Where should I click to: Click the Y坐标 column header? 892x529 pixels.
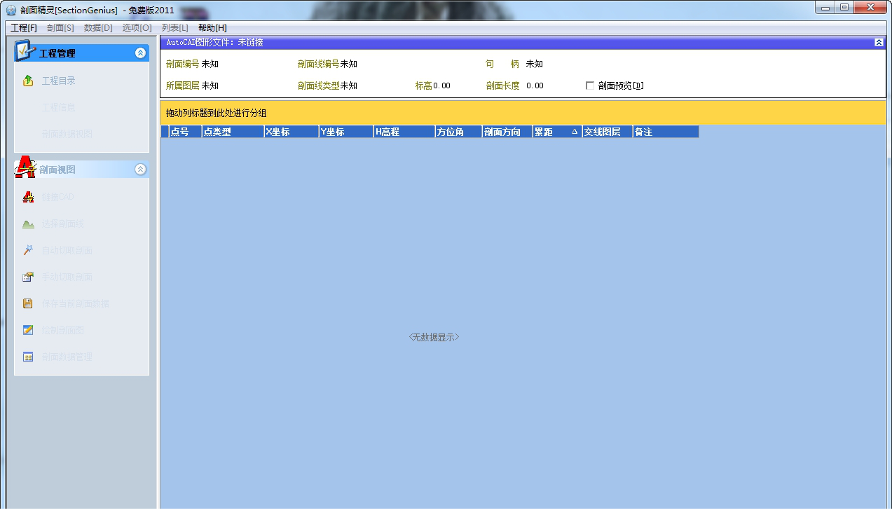click(x=345, y=131)
